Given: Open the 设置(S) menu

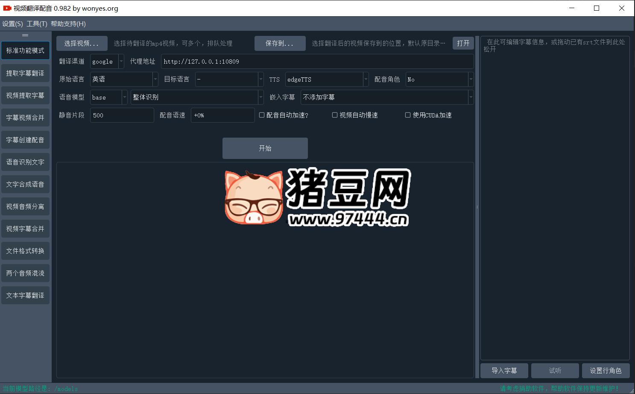Looking at the screenshot, I should coord(12,24).
